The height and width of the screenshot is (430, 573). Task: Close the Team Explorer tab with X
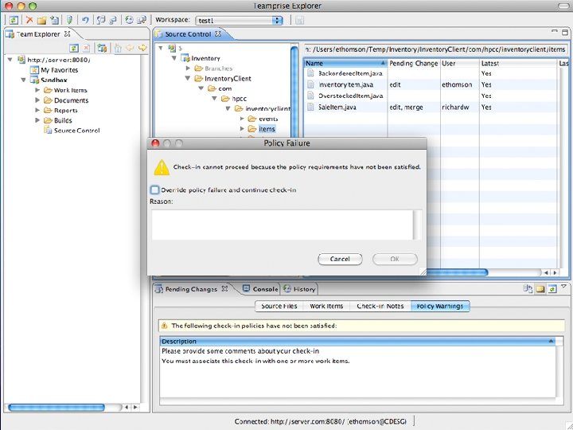click(x=67, y=33)
